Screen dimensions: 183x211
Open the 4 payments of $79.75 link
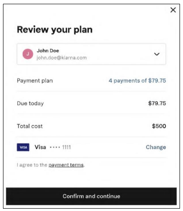click(x=137, y=81)
